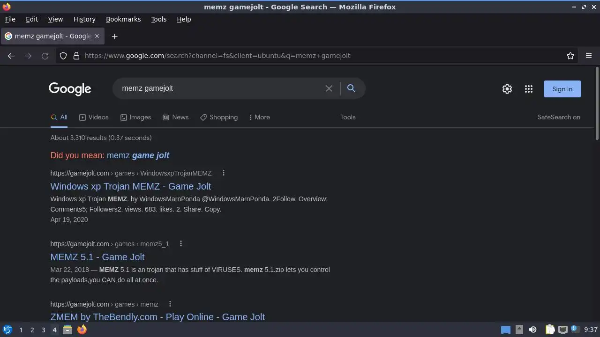
Task: Click the removable media eject tray icon
Action: pyautogui.click(x=519, y=330)
